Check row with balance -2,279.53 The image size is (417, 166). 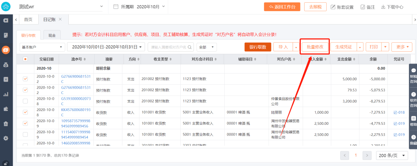point(25,134)
